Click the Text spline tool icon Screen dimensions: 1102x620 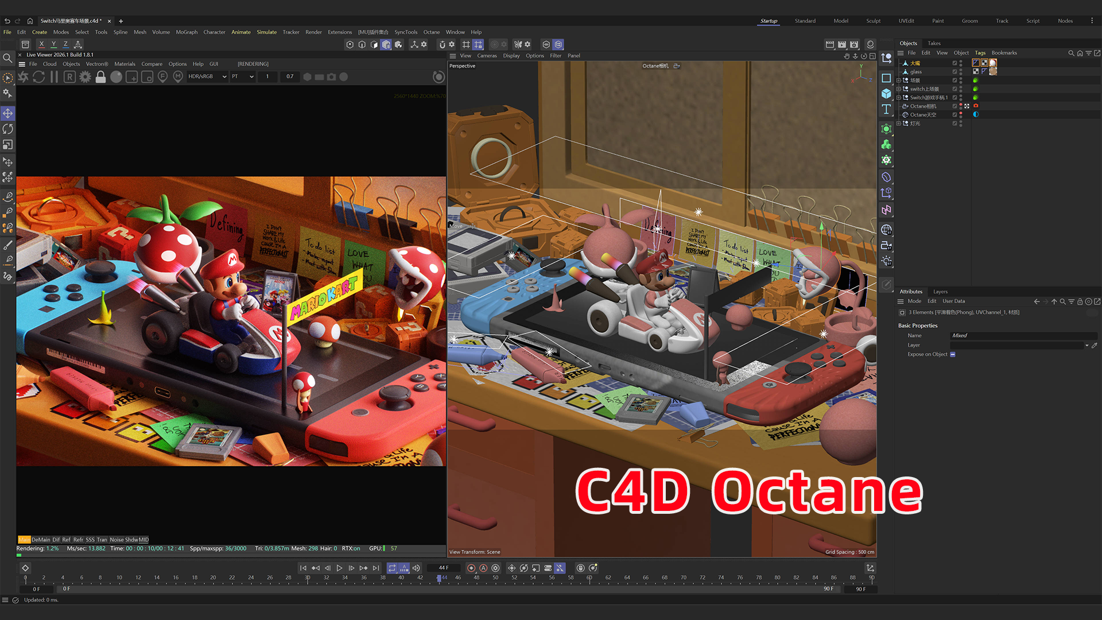pos(886,109)
